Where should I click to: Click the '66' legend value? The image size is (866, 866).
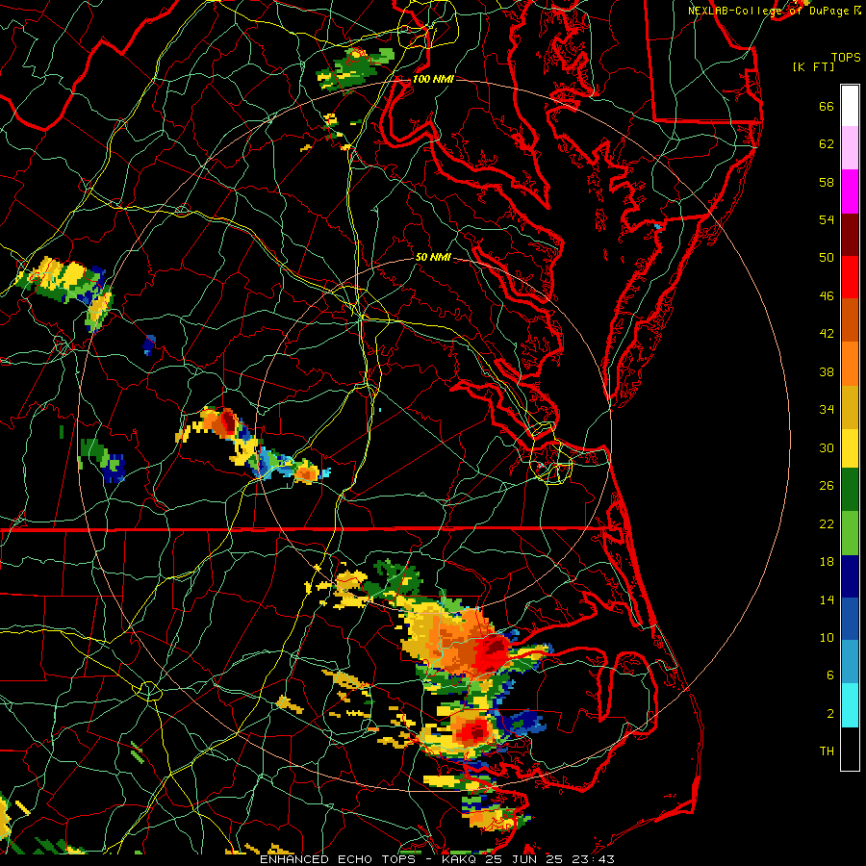pyautogui.click(x=827, y=107)
